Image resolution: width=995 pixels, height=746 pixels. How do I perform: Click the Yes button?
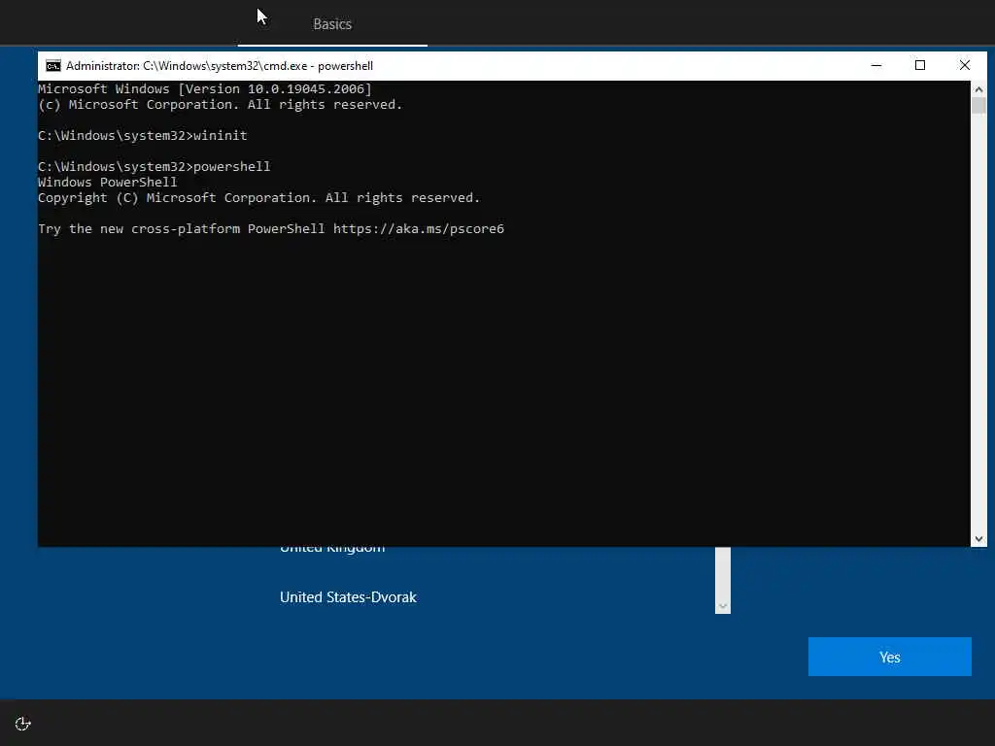tap(889, 657)
